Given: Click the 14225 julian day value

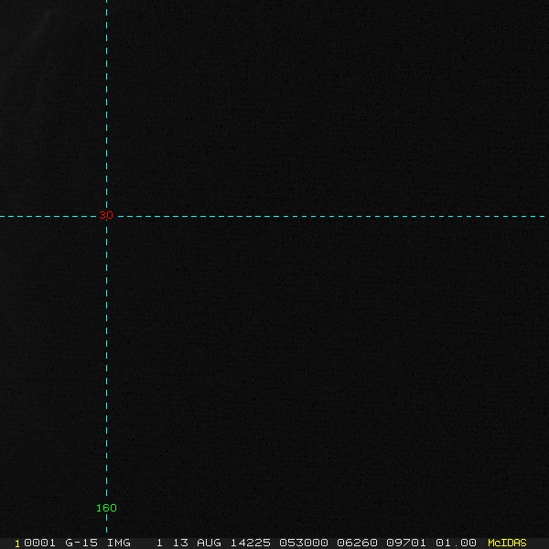Looking at the screenshot, I should [x=250, y=543].
